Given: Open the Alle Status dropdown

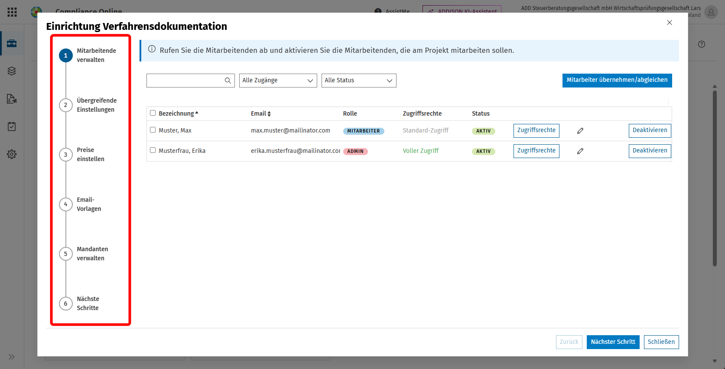Looking at the screenshot, I should pos(359,81).
